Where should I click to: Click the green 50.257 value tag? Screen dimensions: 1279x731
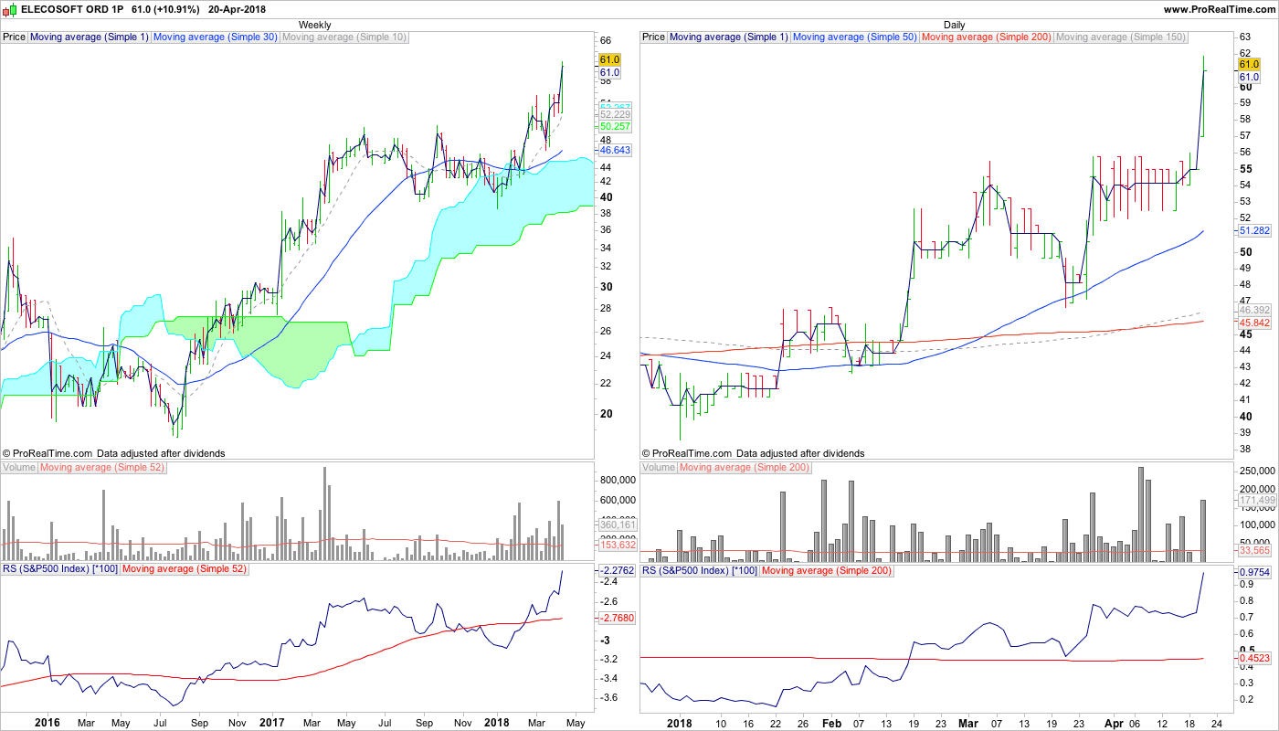click(x=616, y=126)
